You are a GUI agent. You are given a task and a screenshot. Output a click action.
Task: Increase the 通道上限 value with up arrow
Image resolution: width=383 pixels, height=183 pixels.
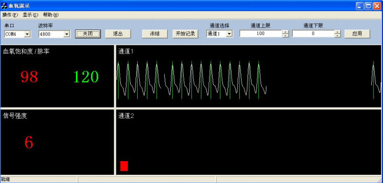coord(285,32)
